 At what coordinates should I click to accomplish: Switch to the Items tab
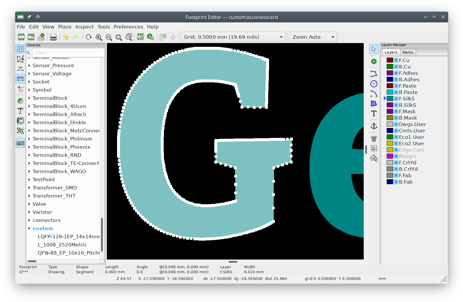coord(408,52)
